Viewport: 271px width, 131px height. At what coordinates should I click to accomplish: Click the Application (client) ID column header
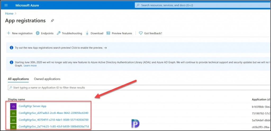point(261,99)
